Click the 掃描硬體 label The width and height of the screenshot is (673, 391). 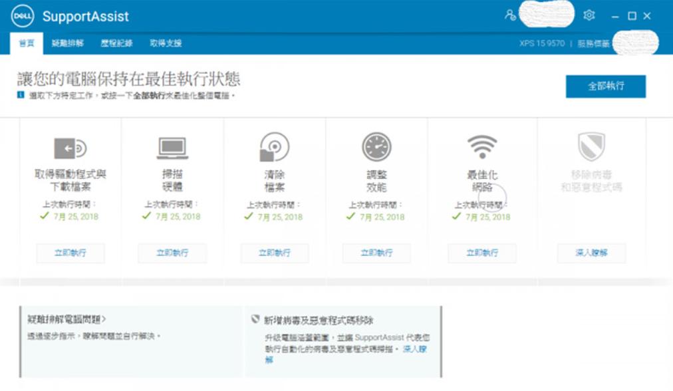click(x=172, y=180)
